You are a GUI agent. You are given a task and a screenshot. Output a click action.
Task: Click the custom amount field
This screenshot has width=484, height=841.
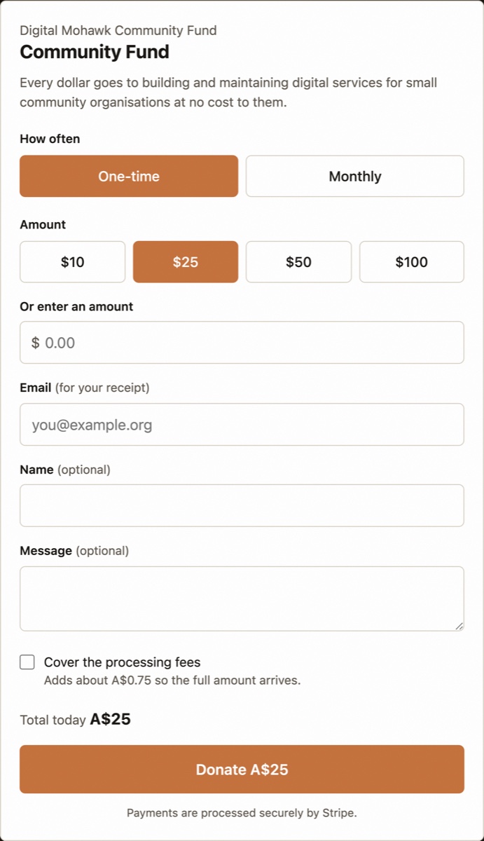click(242, 343)
